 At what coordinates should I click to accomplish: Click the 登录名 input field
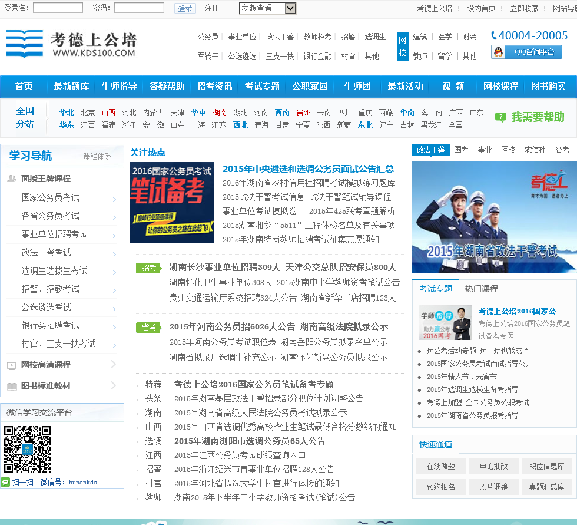[58, 8]
